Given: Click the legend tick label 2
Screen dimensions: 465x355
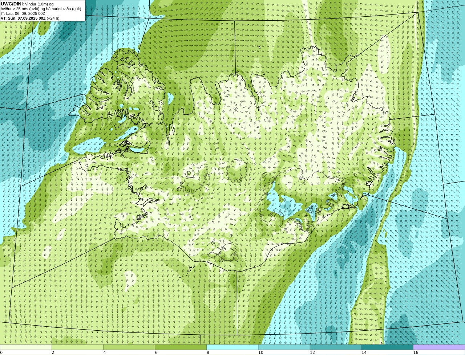Looking at the screenshot, I should pyautogui.click(x=53, y=352).
